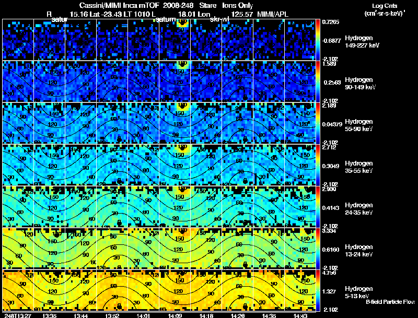
Task: Click the 'Cassini/MIMI Inca mTOF' title text
Action: point(119,6)
